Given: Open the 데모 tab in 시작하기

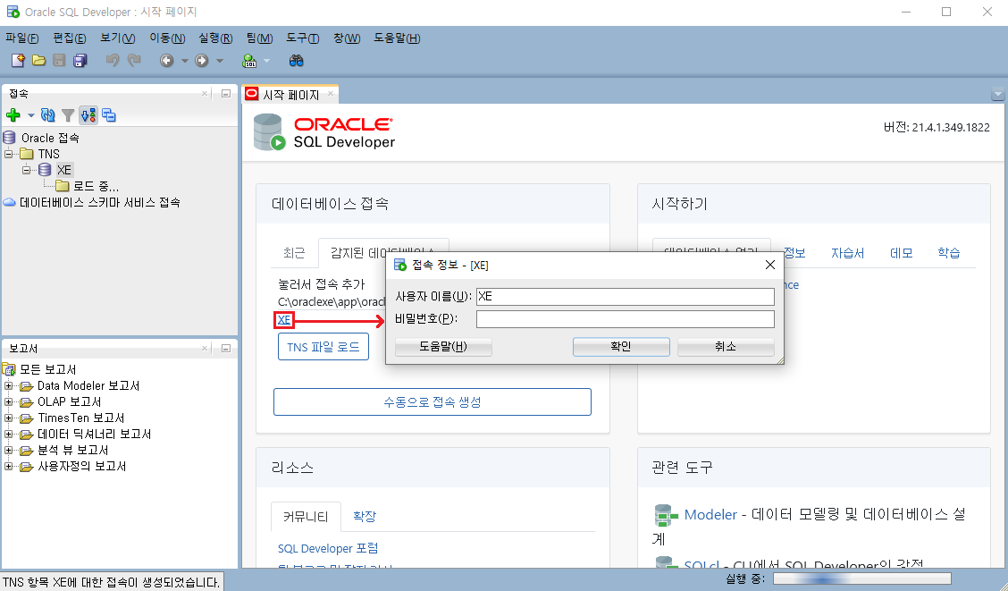Looking at the screenshot, I should pyautogui.click(x=902, y=253).
